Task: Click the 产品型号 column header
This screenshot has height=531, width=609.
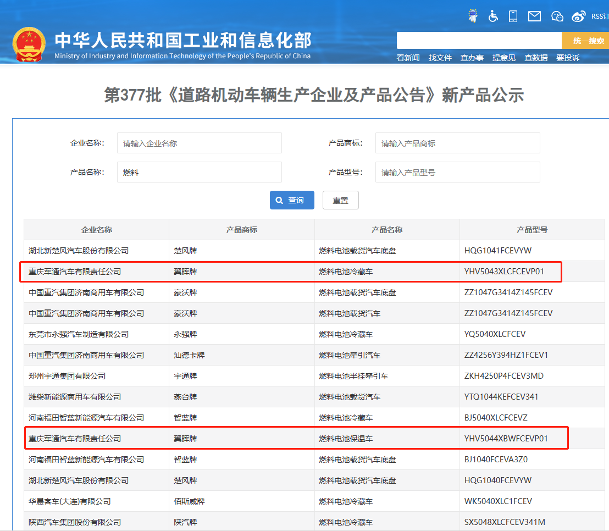Action: click(532, 230)
